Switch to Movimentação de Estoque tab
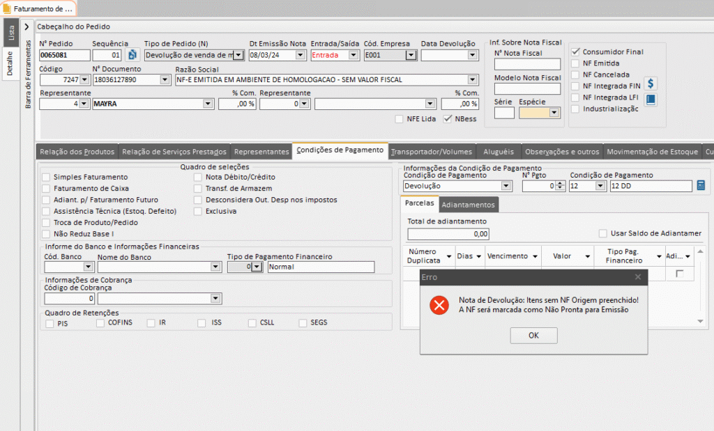Image resolution: width=714 pixels, height=431 pixels. [652, 152]
